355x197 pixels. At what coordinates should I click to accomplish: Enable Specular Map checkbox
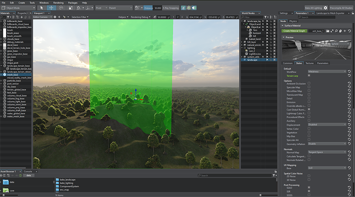tap(309, 87)
